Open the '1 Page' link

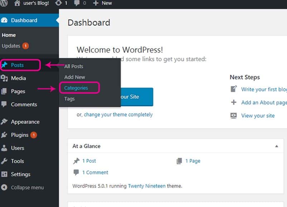click(x=193, y=161)
